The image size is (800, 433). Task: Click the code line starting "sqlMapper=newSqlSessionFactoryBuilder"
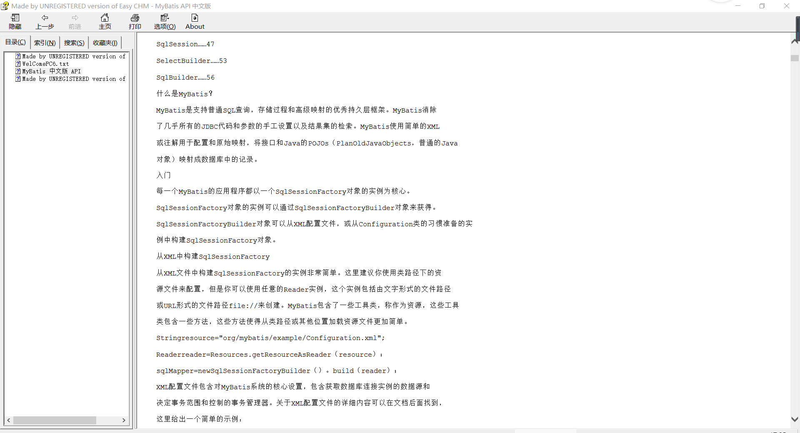[x=277, y=370]
